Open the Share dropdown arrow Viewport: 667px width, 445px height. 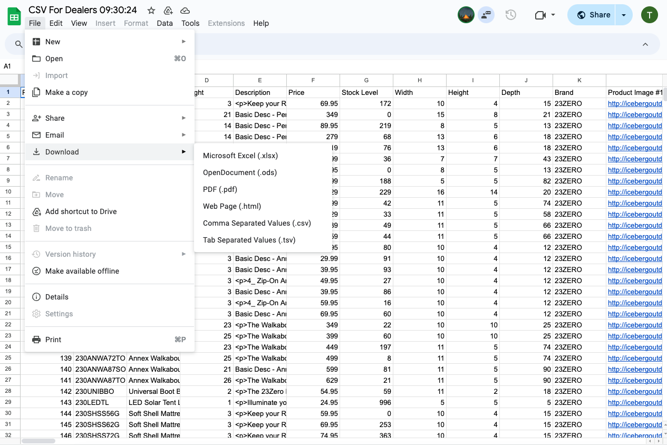point(624,15)
